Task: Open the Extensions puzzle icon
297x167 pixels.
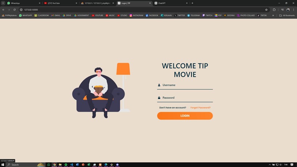Action: click(x=274, y=10)
